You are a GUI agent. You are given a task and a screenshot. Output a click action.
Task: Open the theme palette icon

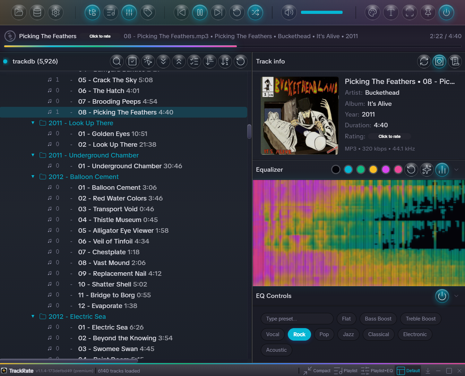click(372, 13)
